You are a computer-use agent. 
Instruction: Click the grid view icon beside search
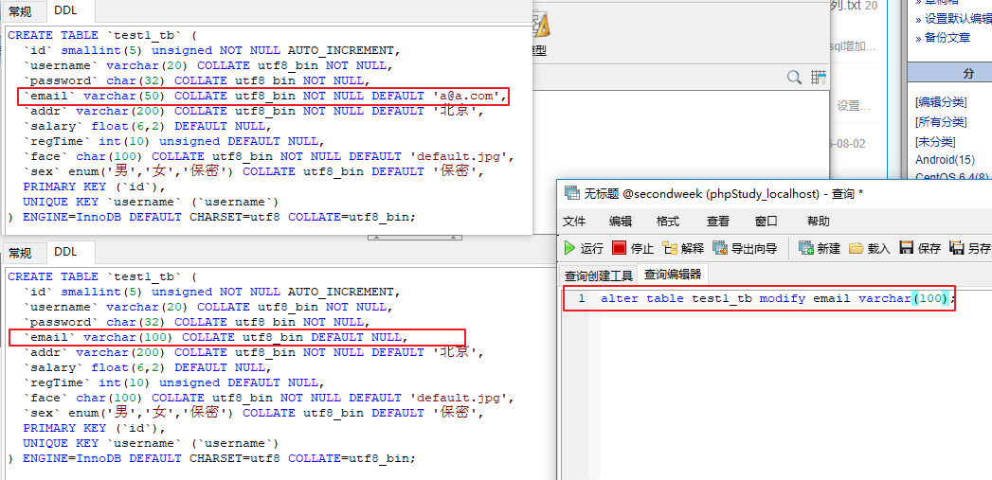click(x=819, y=77)
